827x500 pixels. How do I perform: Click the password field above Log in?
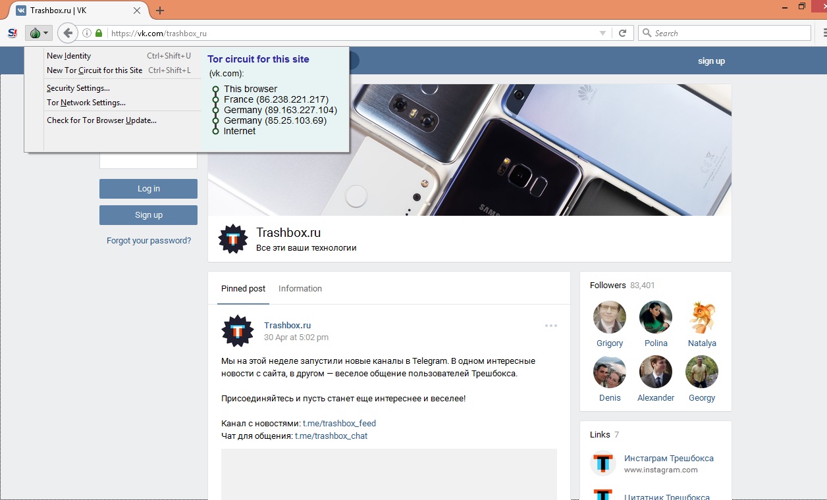(148, 161)
